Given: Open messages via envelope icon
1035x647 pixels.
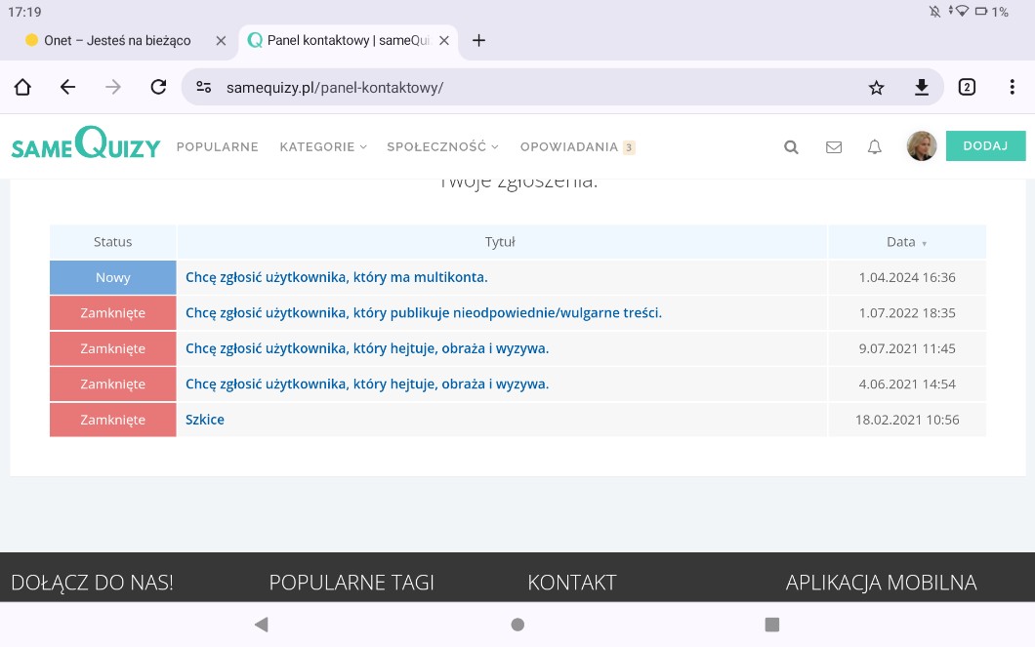Looking at the screenshot, I should [833, 147].
